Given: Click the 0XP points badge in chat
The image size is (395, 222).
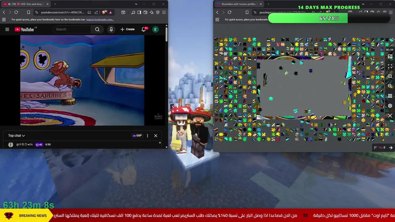Looking at the screenshot, I should coord(137,136).
